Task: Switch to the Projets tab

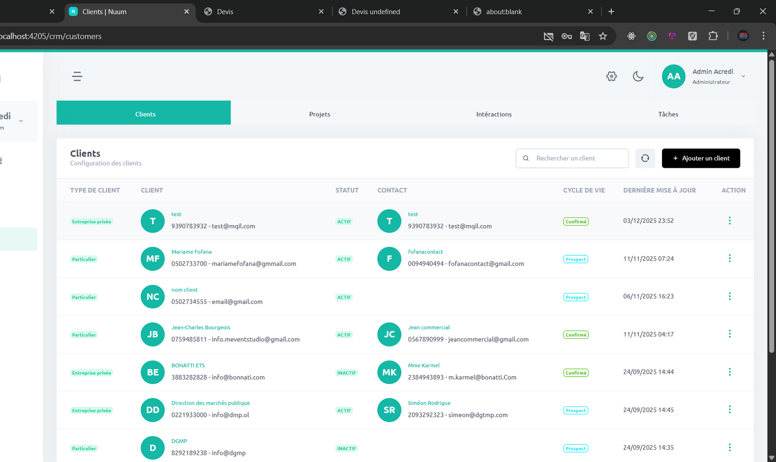Action: tap(320, 114)
